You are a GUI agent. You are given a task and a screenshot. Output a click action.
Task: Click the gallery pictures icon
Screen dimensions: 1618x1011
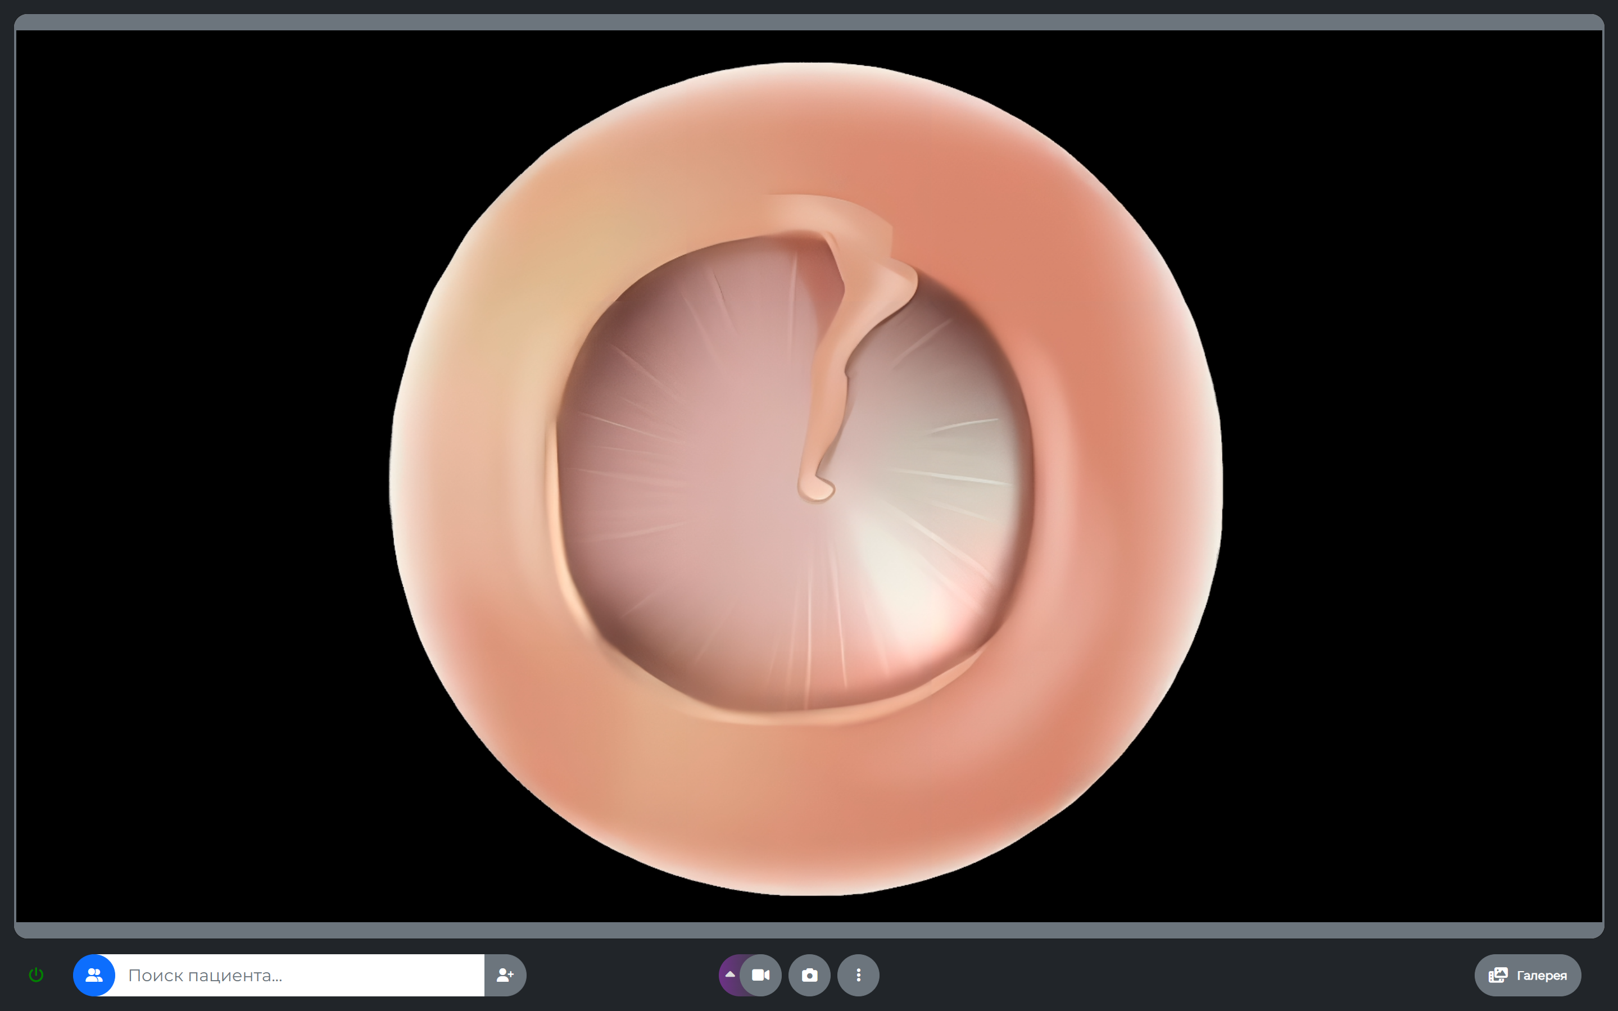tap(1498, 975)
